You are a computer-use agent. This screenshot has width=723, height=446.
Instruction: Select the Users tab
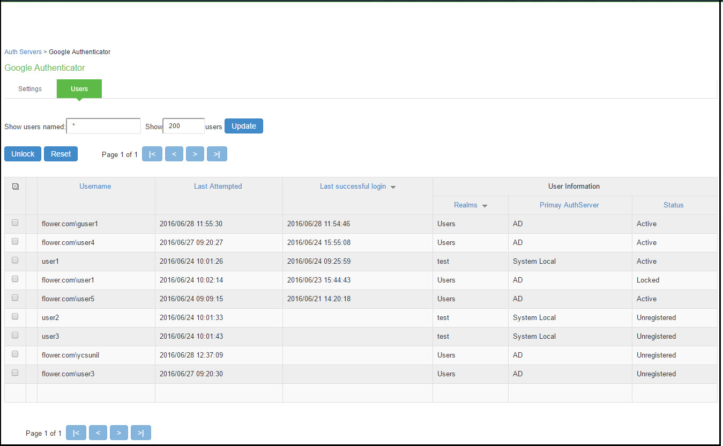pos(79,89)
